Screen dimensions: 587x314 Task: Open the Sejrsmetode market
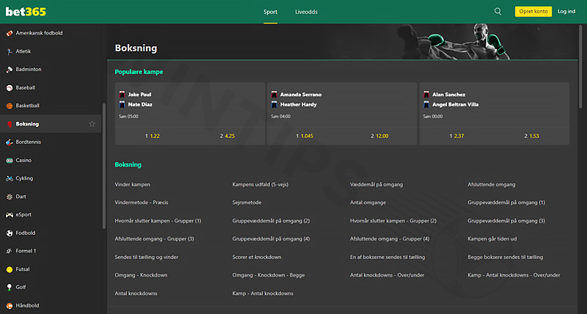[247, 202]
